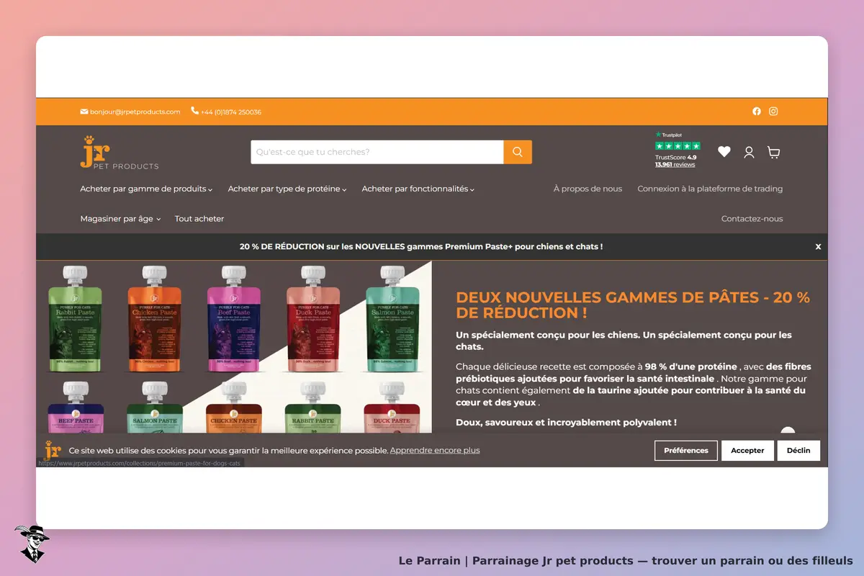
Task: Click TrustScore 4.9 text
Action: (675, 157)
